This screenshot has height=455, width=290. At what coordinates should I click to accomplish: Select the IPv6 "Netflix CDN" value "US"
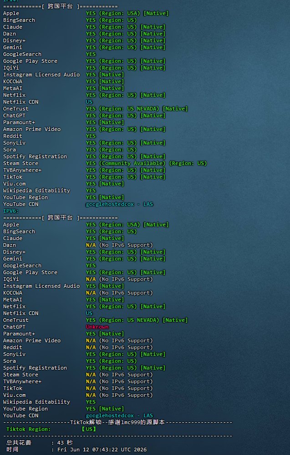tap(89, 313)
